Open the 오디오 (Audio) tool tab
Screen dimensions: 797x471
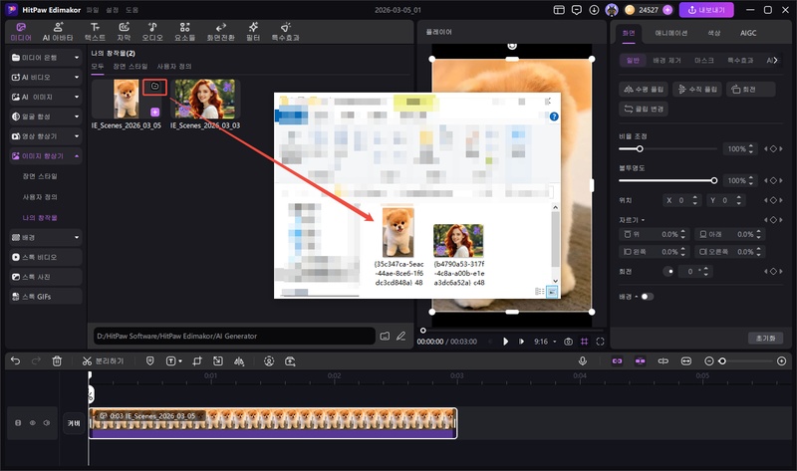coord(150,30)
